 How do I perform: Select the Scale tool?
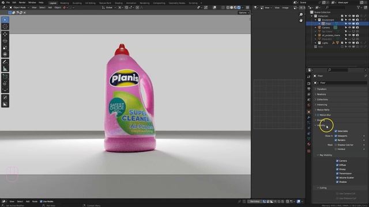5,48
